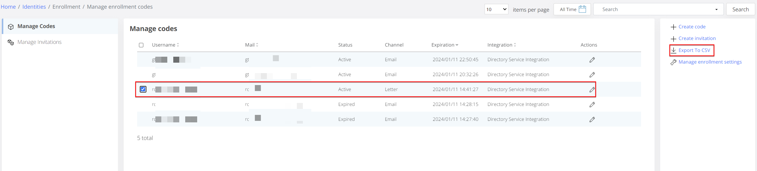Viewport: 757px width, 171px height.
Task: Click edit pencil for row expiring 14:28:15
Action: tap(592, 104)
